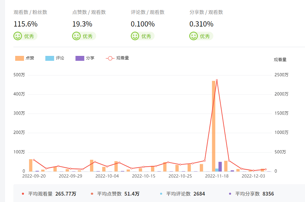Click the purple 分享 legend color swatch
The image size is (305, 202).
80,58
